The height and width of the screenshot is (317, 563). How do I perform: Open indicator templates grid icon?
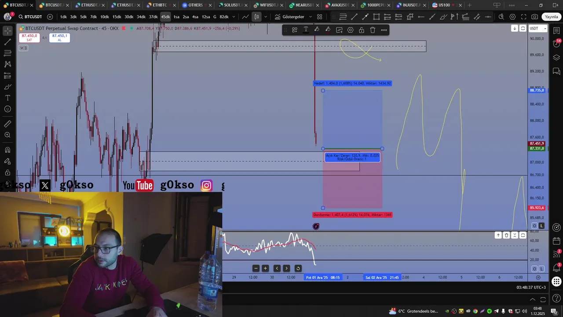pos(320,17)
